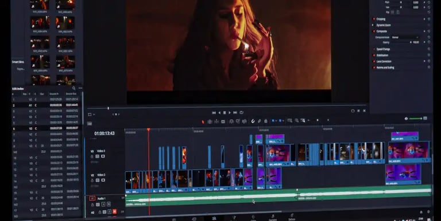Jump to first frame in viewer

coord(214,112)
